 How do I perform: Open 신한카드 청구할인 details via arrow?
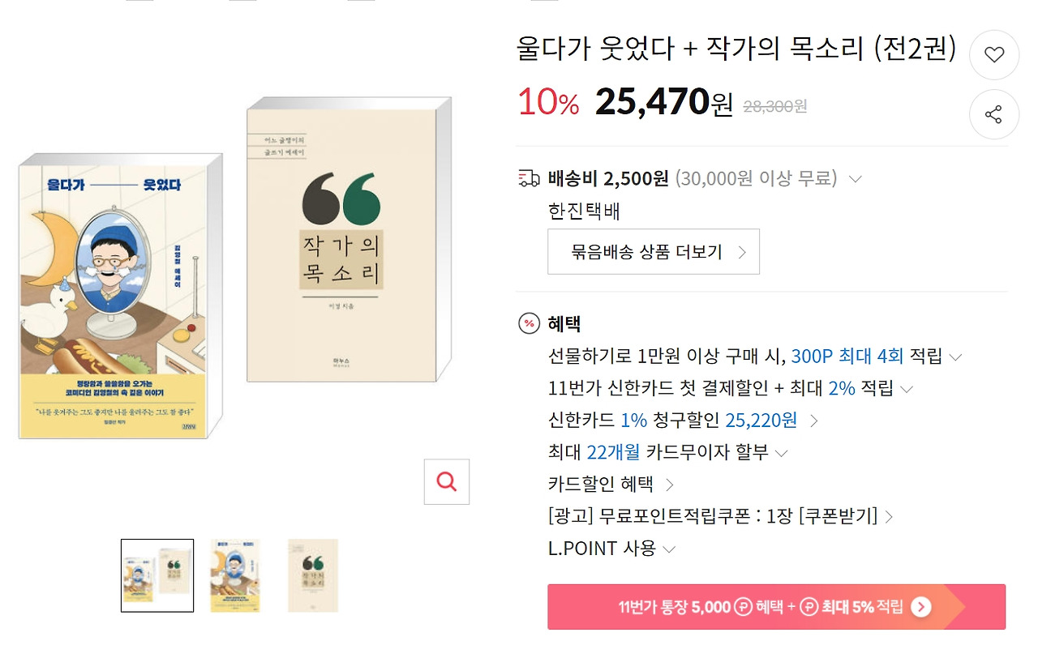[x=815, y=421]
